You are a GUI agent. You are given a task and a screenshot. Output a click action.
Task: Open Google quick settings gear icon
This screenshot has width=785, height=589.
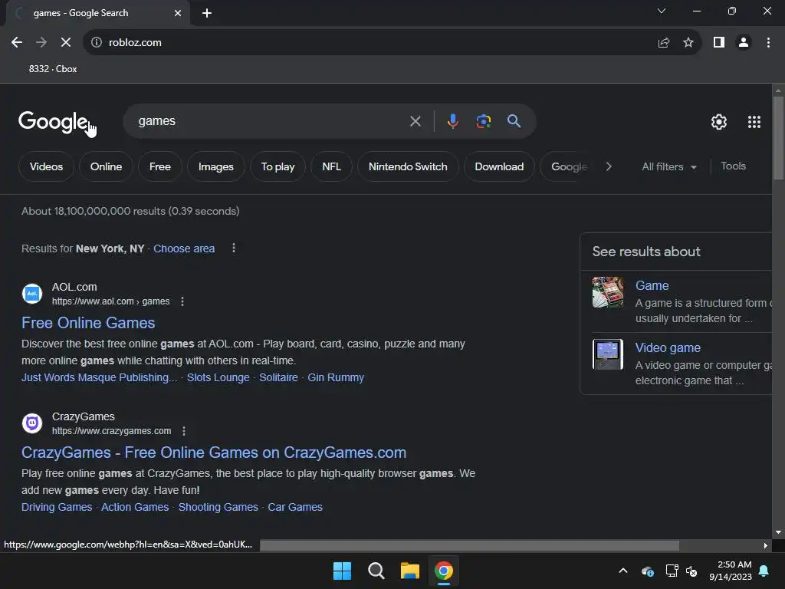pyautogui.click(x=719, y=122)
